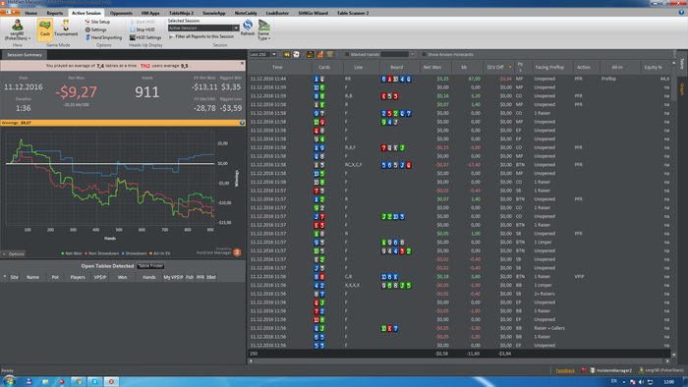Screen dimensions: 688x387
Task: Expand the Game Type dropdown
Action: tap(263, 30)
